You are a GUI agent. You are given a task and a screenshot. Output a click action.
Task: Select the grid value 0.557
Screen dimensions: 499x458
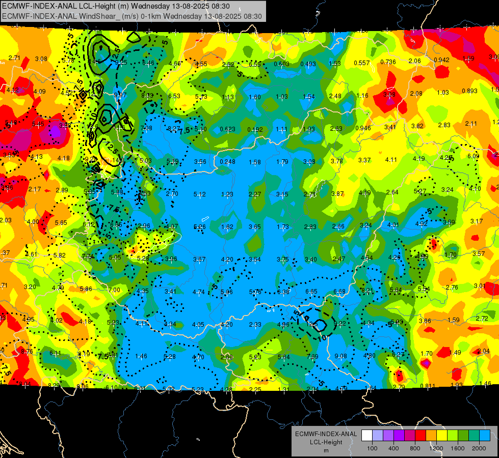(362, 63)
